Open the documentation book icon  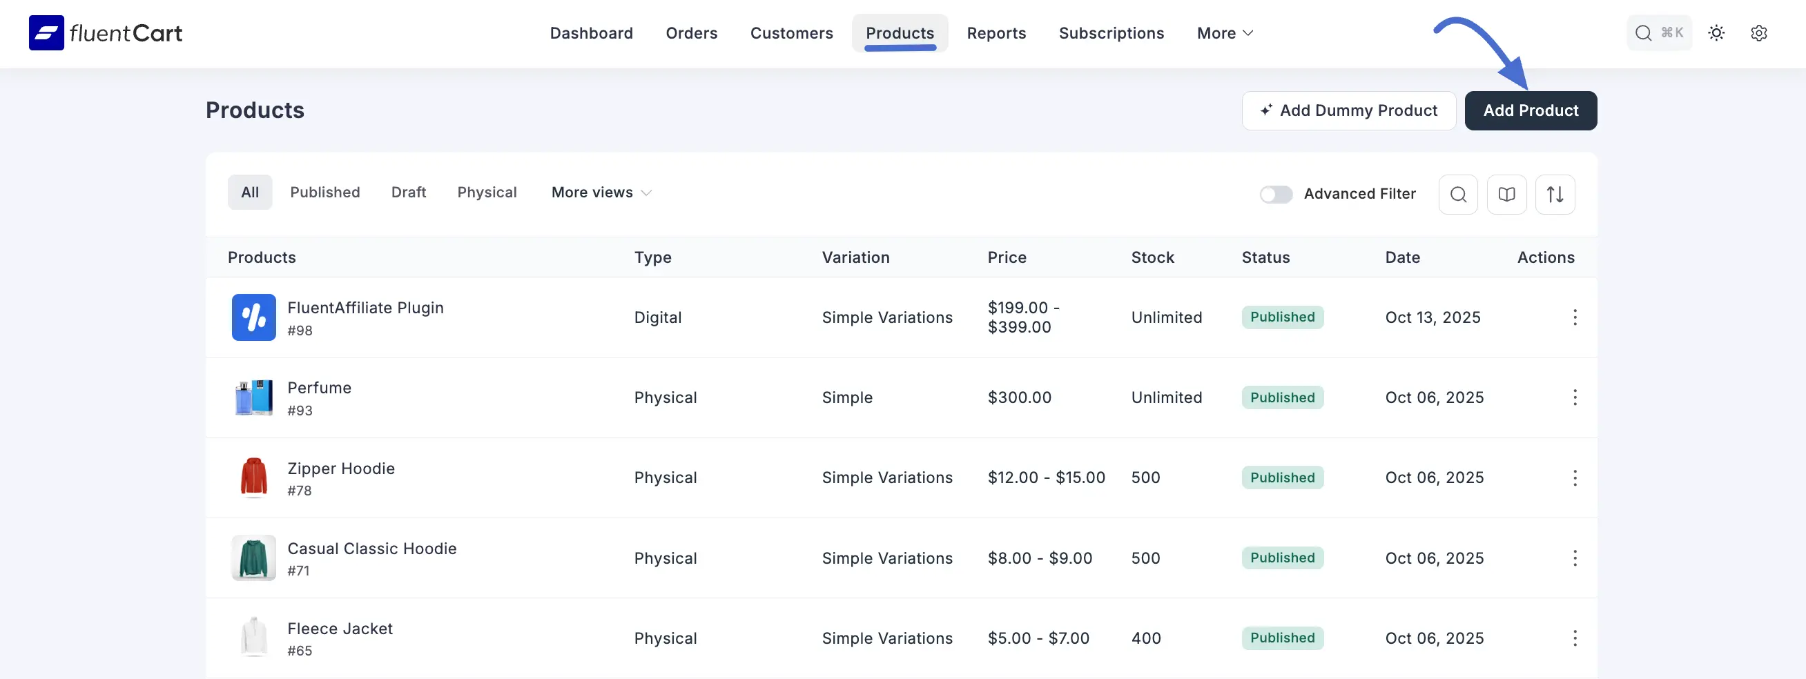tap(1506, 194)
